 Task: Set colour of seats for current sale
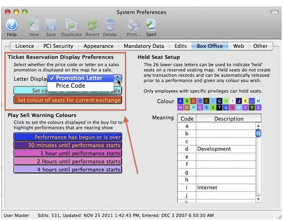[68, 91]
